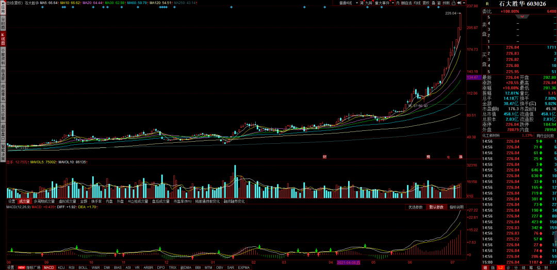Screen dimensions: 557x270
Task: Open 智能决策 in the left sidebar
Action: pyautogui.click(x=3, y=151)
